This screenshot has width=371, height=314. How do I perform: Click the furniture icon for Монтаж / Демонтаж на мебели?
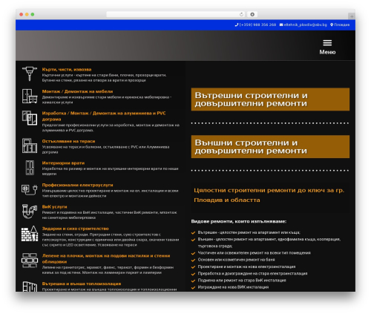(30, 96)
